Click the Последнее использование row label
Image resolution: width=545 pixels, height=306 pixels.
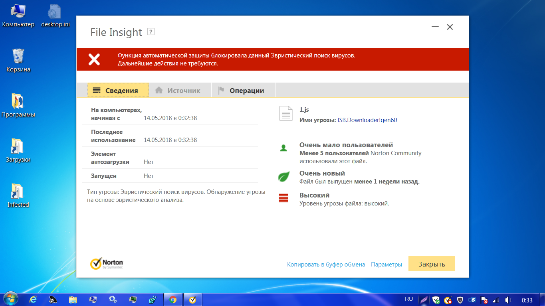pos(113,136)
